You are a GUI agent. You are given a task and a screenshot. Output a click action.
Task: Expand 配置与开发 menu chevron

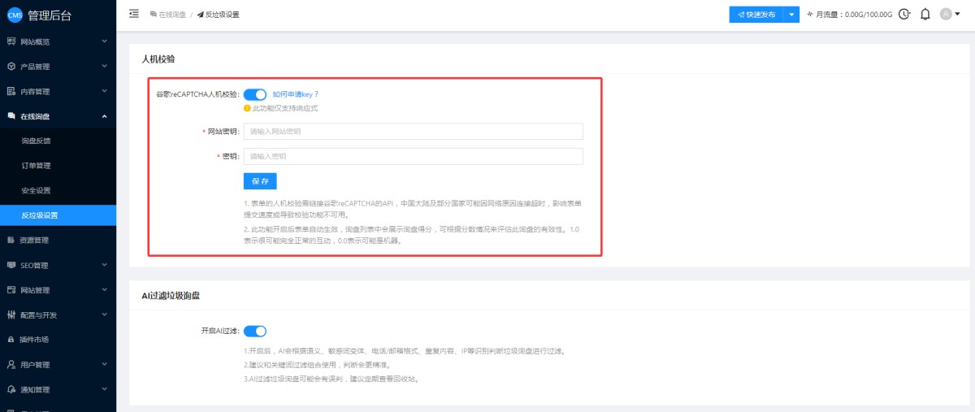pyautogui.click(x=105, y=314)
